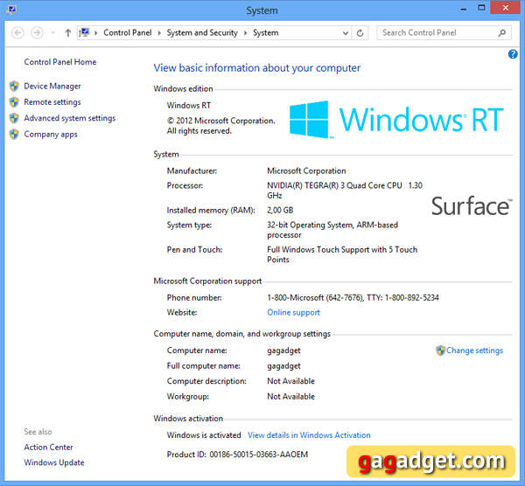Viewport: 525px width, 486px height.
Task: Open Company apps link
Action: click(51, 134)
